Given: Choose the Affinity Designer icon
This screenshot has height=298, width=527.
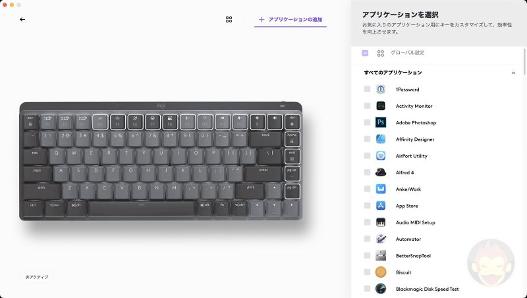Looking at the screenshot, I should [381, 139].
